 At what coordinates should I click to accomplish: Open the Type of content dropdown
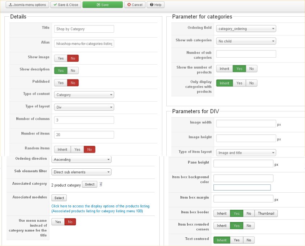coord(84,95)
